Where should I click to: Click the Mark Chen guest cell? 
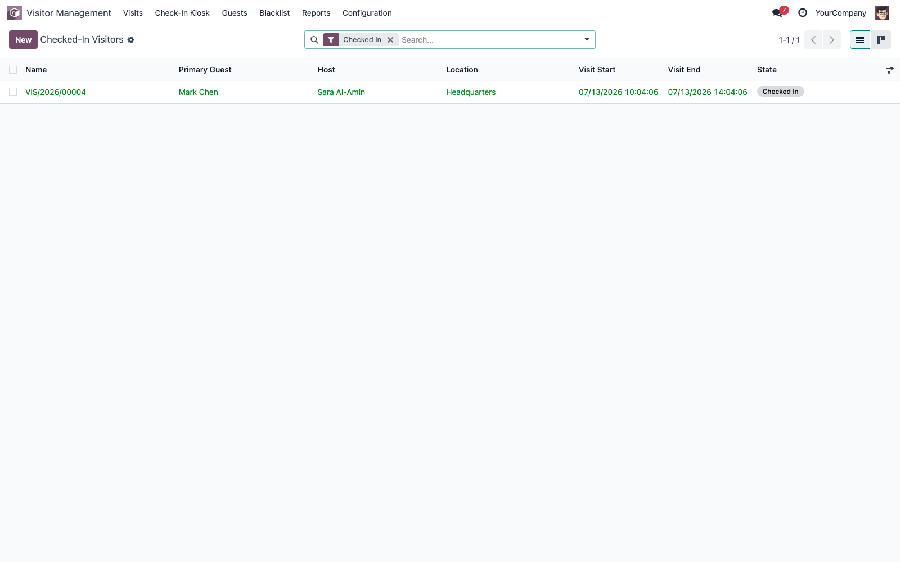(199, 92)
